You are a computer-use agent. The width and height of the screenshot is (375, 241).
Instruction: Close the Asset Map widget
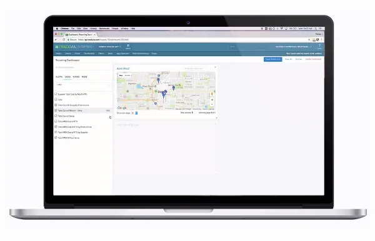point(215,67)
